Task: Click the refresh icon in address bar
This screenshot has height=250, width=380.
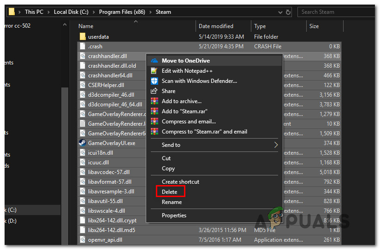Action: tap(288, 12)
